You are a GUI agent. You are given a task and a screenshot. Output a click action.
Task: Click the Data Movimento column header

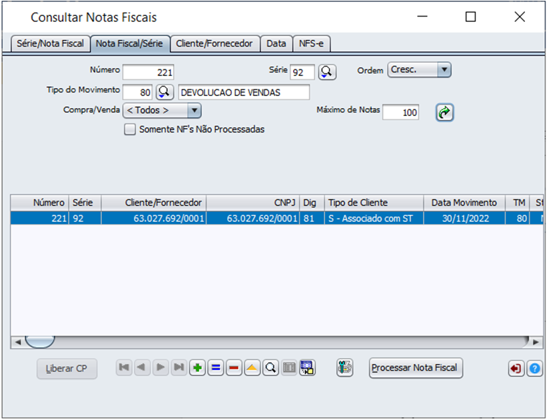[464, 203]
